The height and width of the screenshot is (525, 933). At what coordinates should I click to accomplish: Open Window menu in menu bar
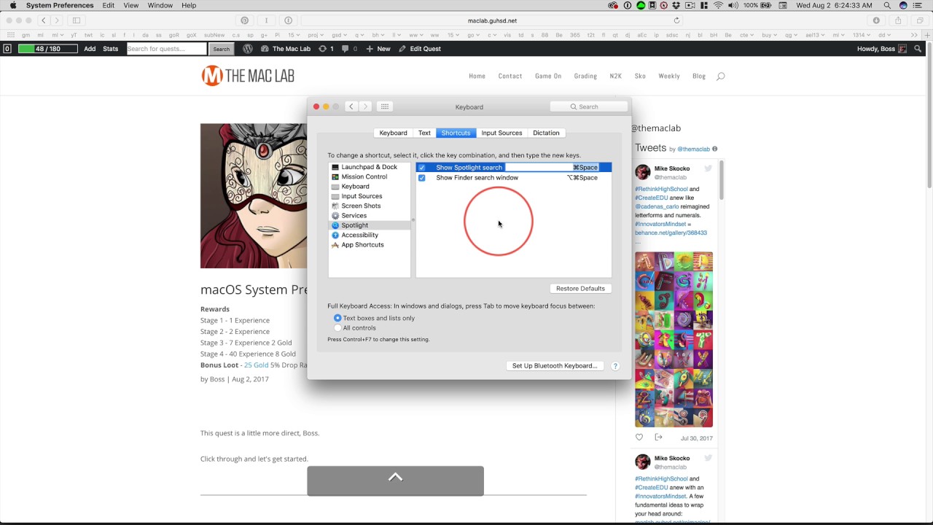tap(160, 5)
